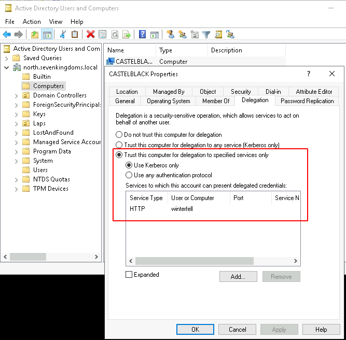Screen dimensions: 346x340
Task: Click the Filter funnel icon in toolbar
Action: pyautogui.click(x=206, y=34)
